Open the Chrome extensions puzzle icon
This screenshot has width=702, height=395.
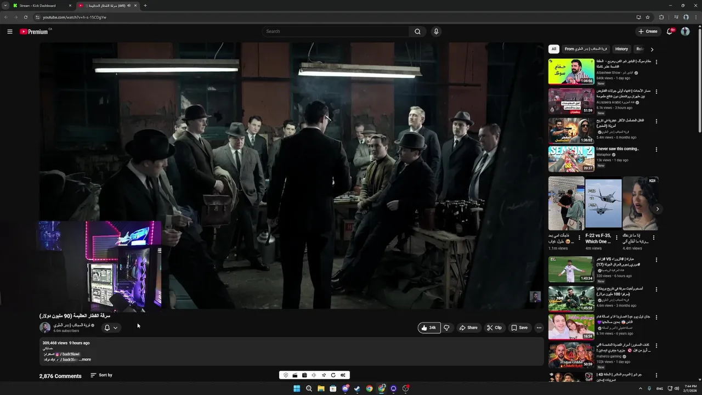click(x=661, y=17)
